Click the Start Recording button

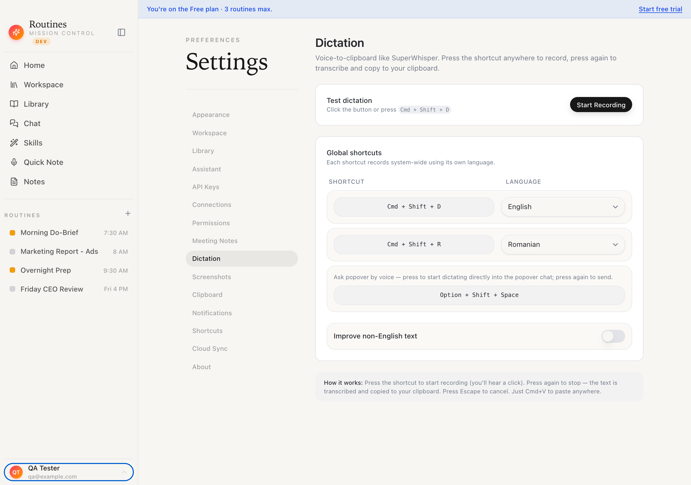coord(601,105)
